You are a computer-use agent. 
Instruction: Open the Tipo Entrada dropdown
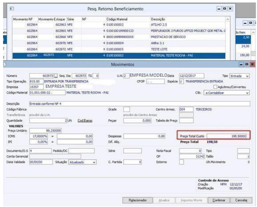coord(240,76)
